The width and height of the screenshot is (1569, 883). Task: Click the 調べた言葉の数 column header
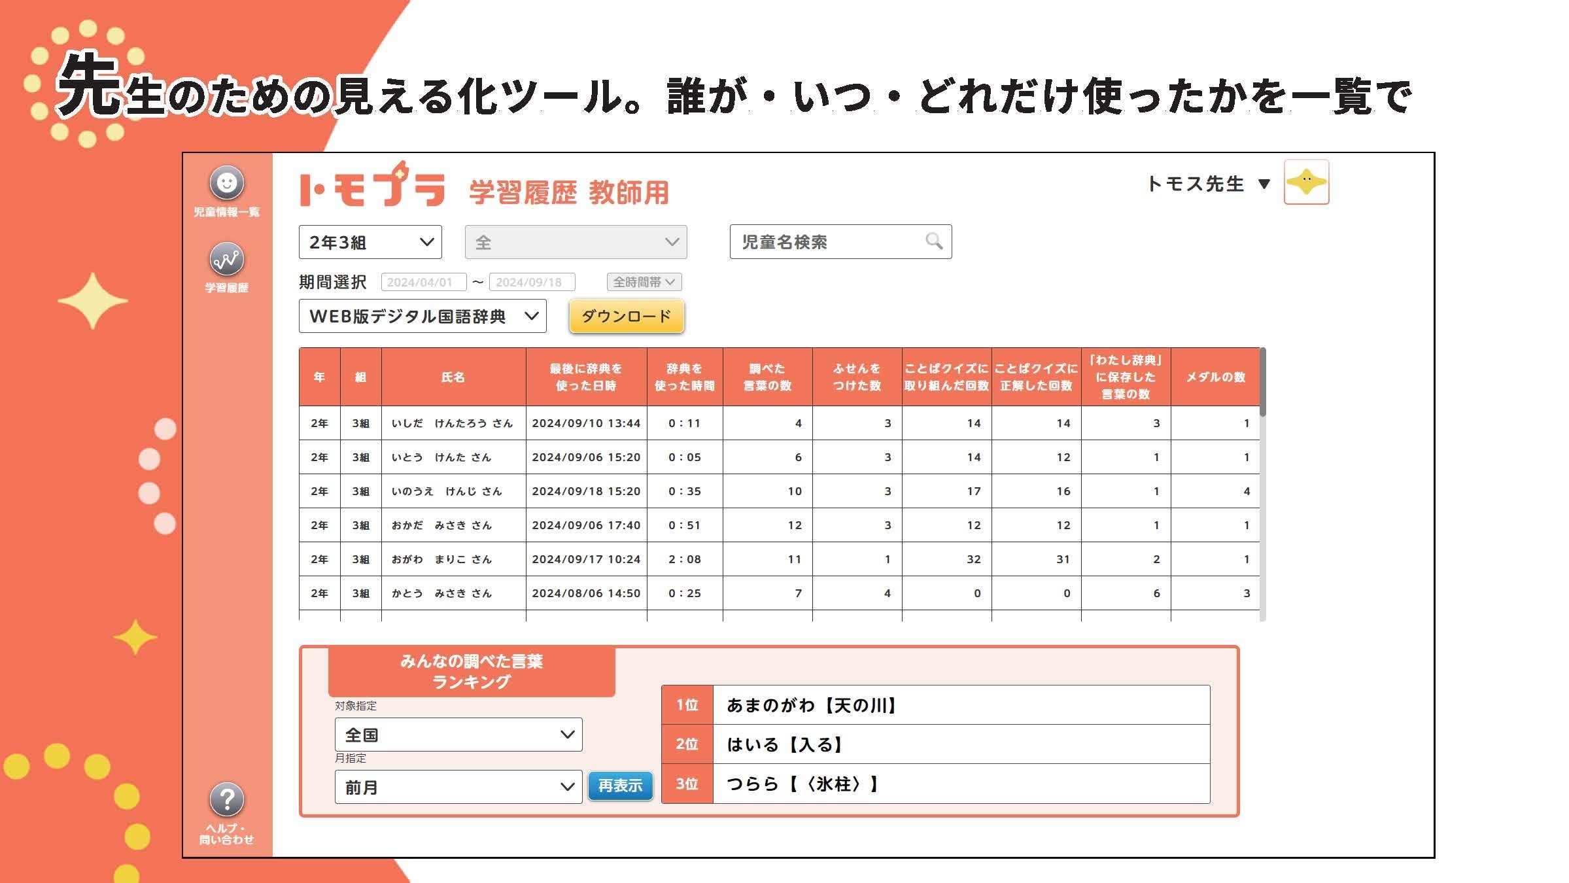[x=767, y=377]
